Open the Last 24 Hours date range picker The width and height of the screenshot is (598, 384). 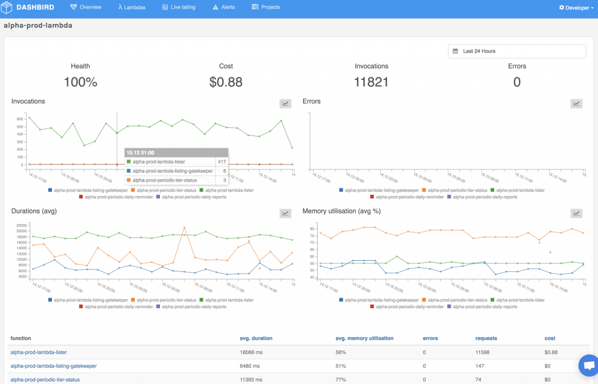tap(517, 51)
